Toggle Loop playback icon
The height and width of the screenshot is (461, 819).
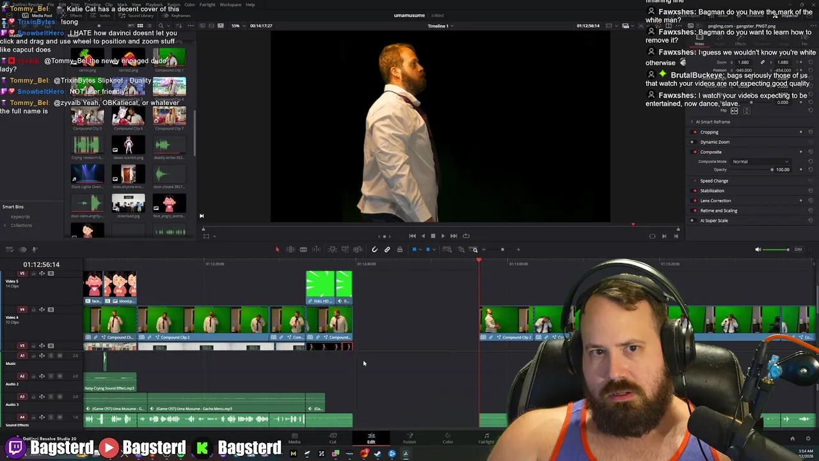[x=466, y=236]
